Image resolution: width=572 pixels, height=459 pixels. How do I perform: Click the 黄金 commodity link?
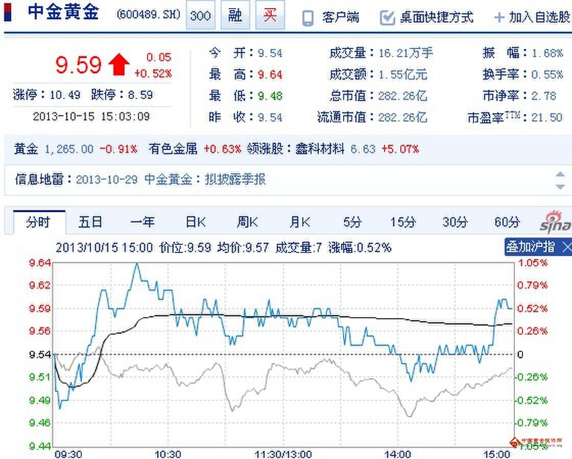click(x=26, y=149)
